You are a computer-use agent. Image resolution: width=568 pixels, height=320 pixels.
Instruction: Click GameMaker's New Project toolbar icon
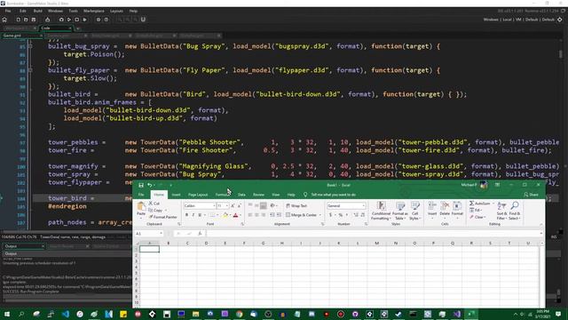click(18, 20)
